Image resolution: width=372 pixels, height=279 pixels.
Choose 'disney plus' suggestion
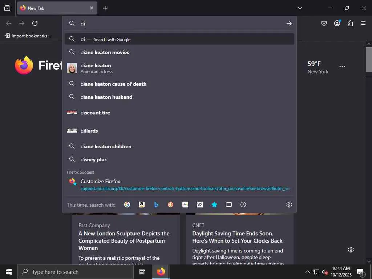[x=179, y=159]
